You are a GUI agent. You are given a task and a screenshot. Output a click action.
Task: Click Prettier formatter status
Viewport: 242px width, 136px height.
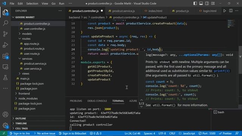coord(225,133)
